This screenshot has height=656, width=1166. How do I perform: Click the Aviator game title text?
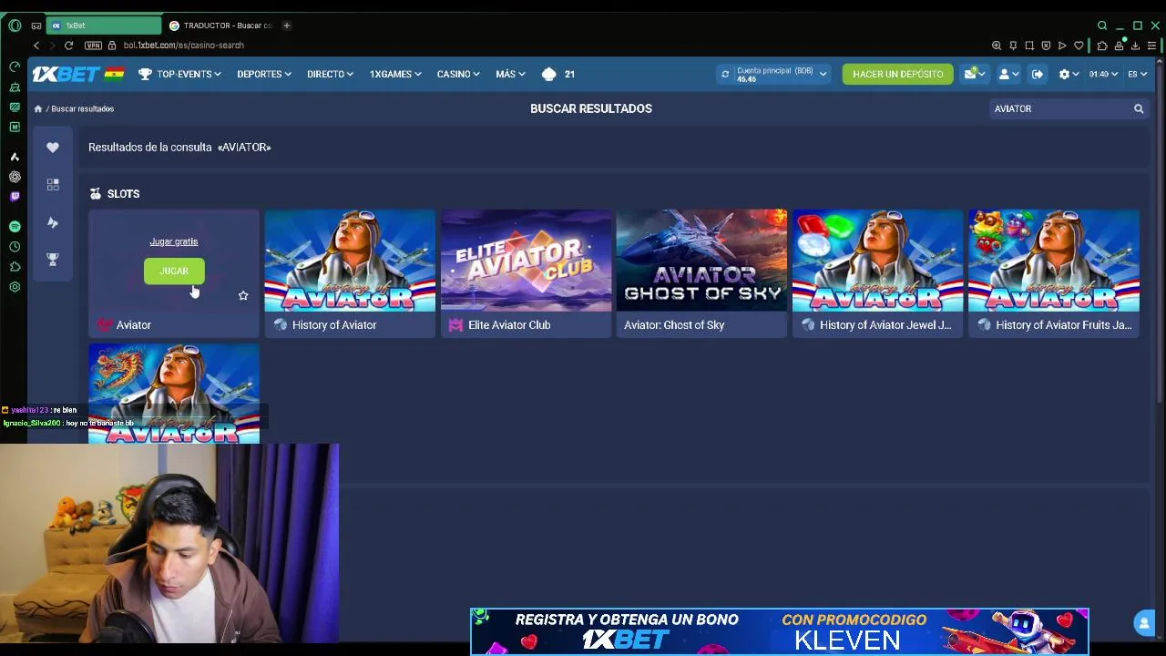click(x=134, y=325)
